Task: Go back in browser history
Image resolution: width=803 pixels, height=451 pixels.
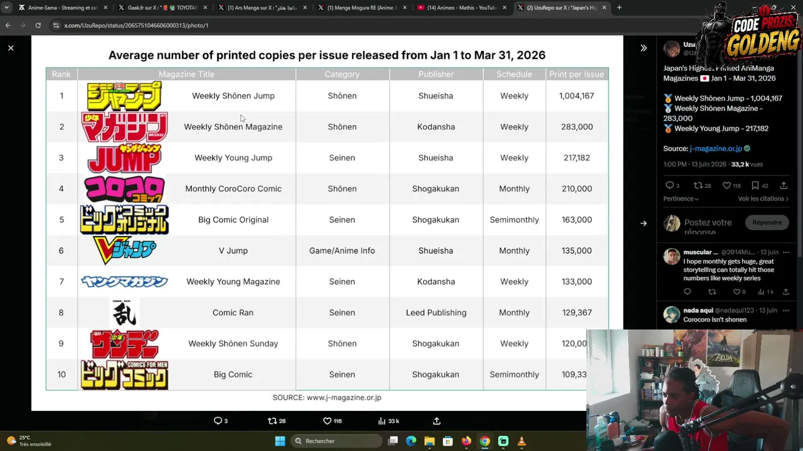Action: coord(8,25)
